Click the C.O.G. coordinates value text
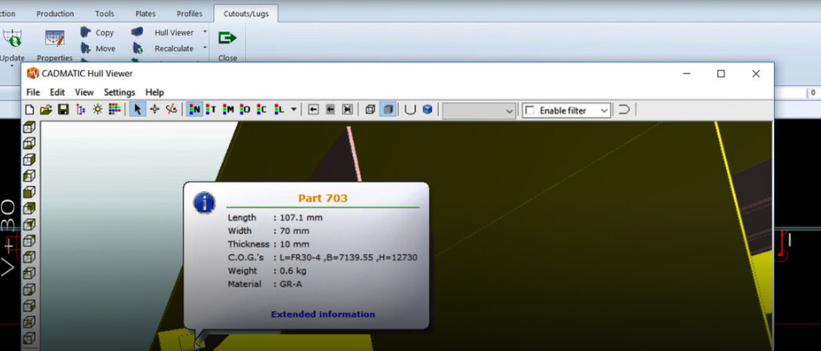 pos(349,257)
